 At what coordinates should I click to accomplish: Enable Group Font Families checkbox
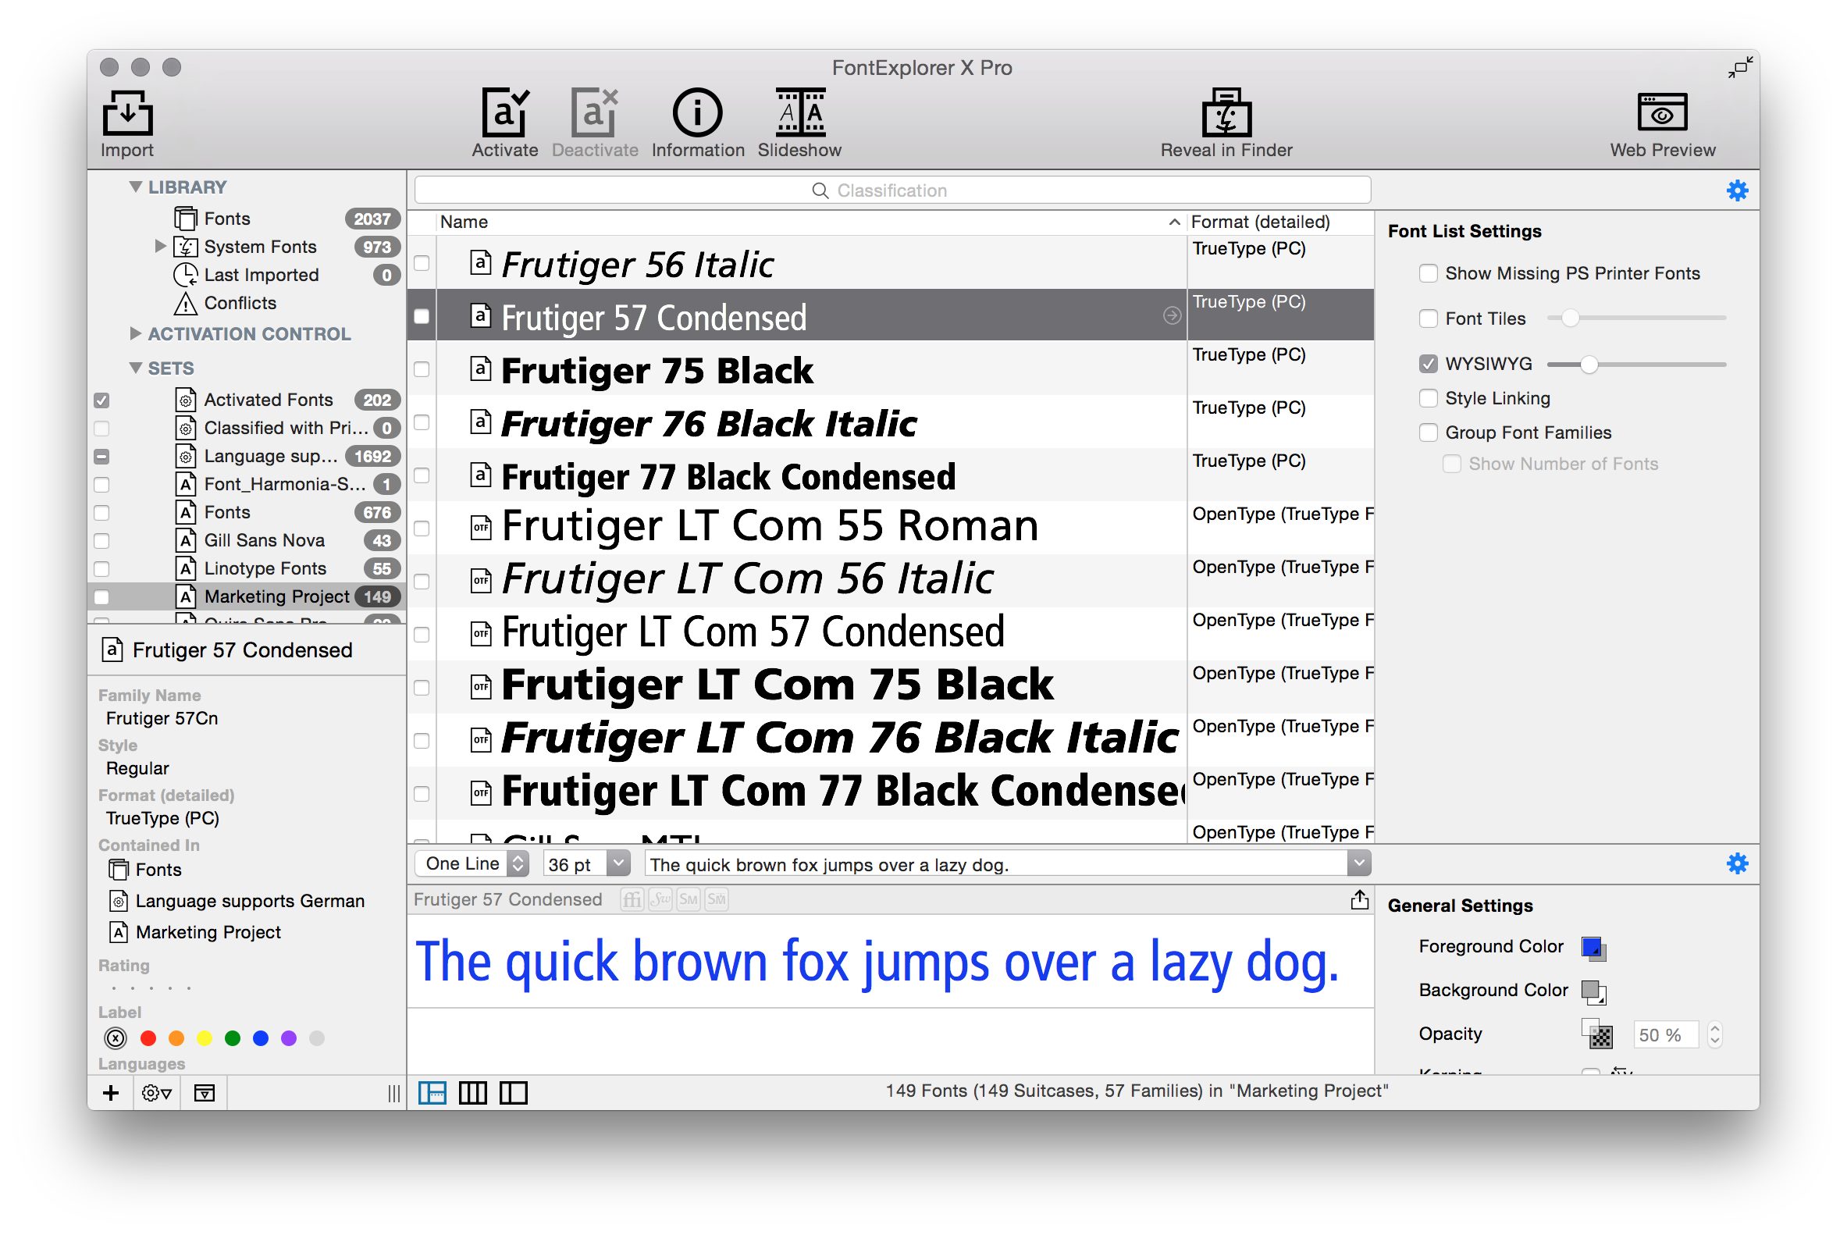(1427, 432)
